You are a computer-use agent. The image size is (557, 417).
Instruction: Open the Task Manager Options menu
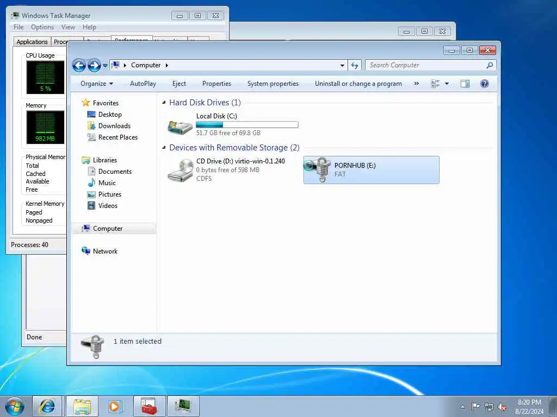pos(42,27)
